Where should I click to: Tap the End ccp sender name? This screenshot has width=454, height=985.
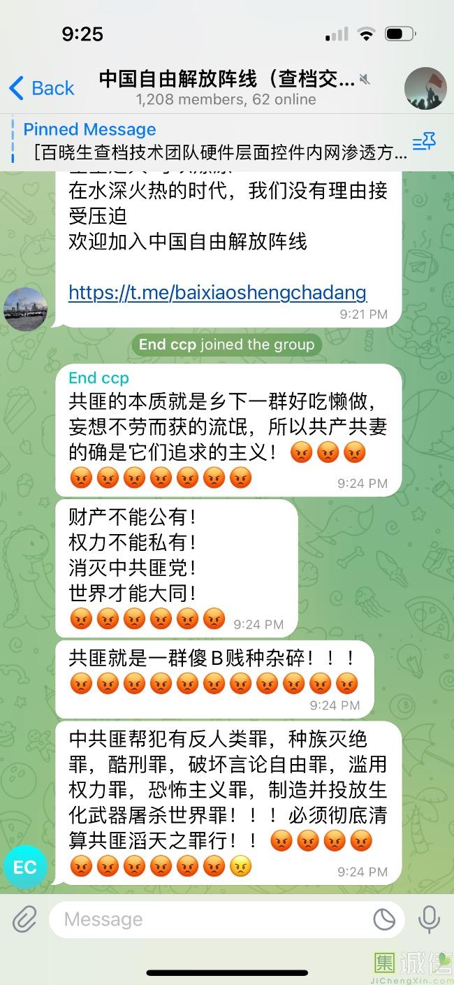pyautogui.click(x=98, y=378)
